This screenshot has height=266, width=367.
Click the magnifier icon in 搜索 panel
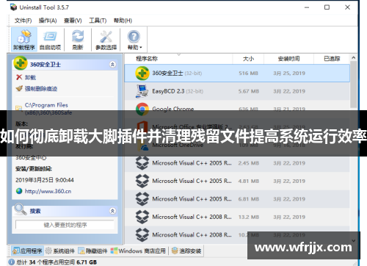[21, 209]
